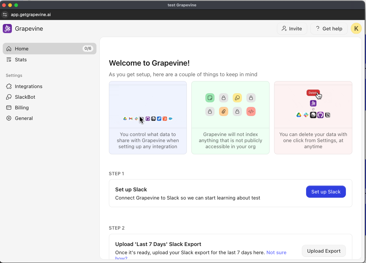This screenshot has height=263, width=366.
Task: Select the Salesforce icon in the first card
Action: click(x=171, y=119)
